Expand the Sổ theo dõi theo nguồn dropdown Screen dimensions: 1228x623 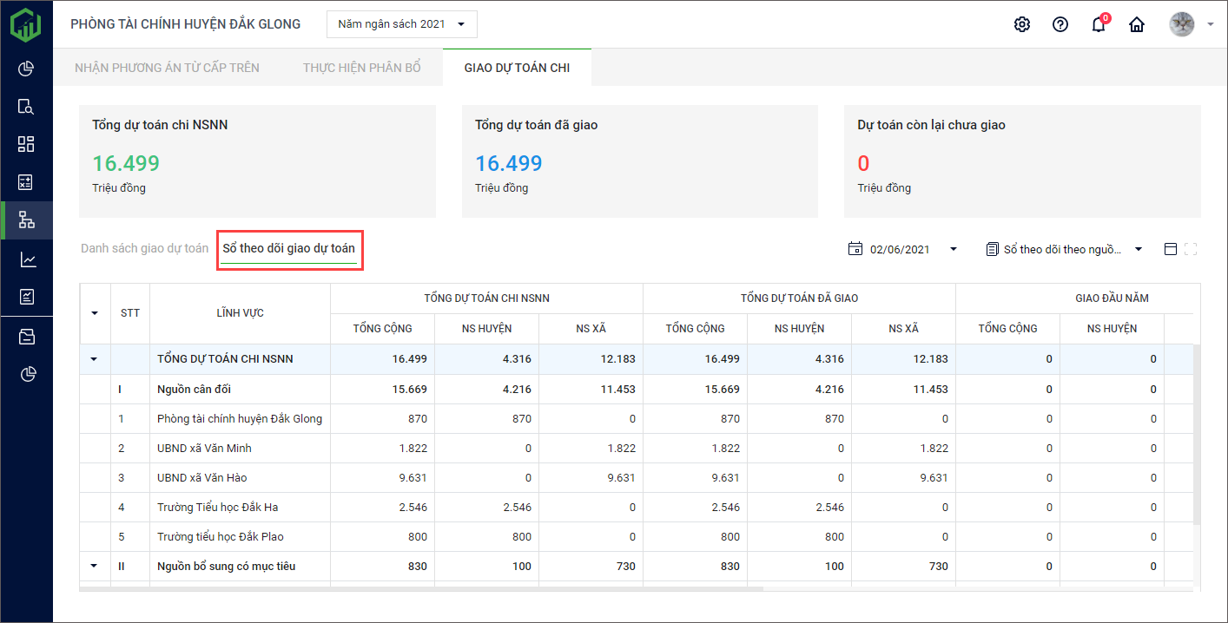tap(1064, 249)
